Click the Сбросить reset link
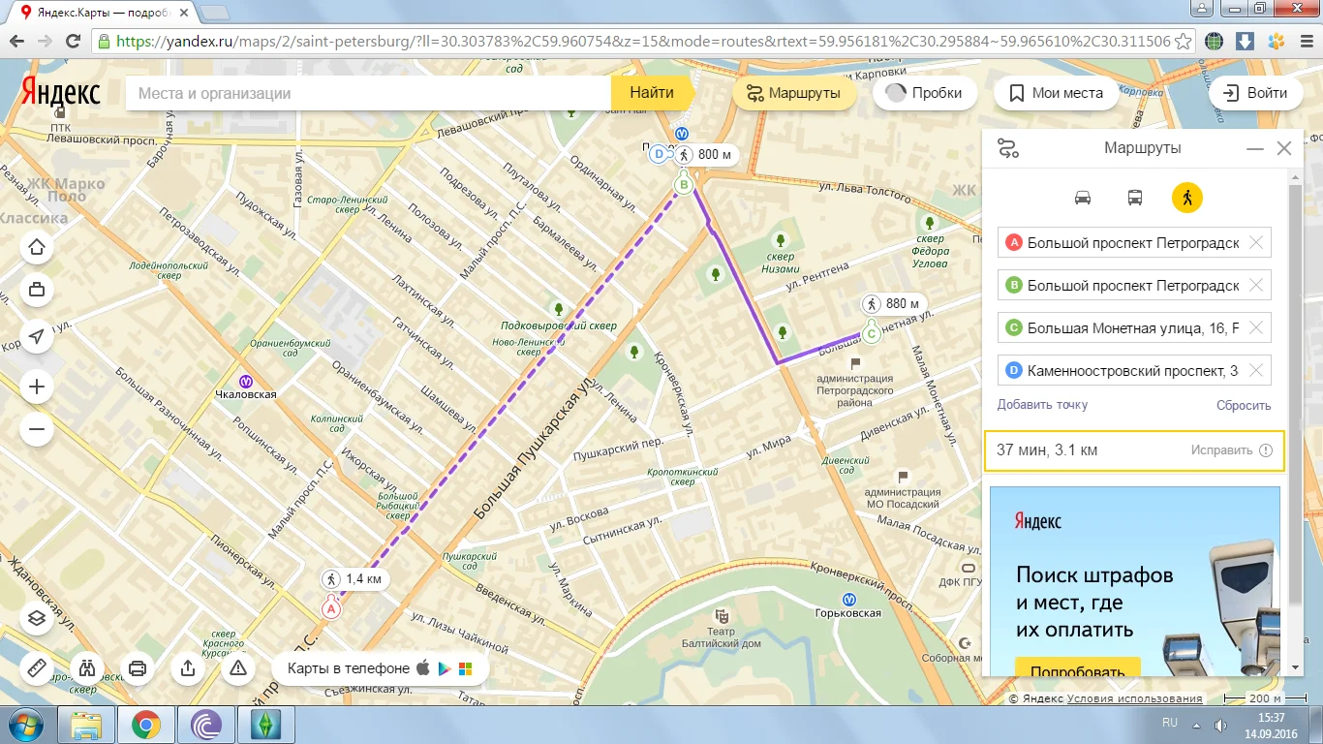 pos(1244,406)
